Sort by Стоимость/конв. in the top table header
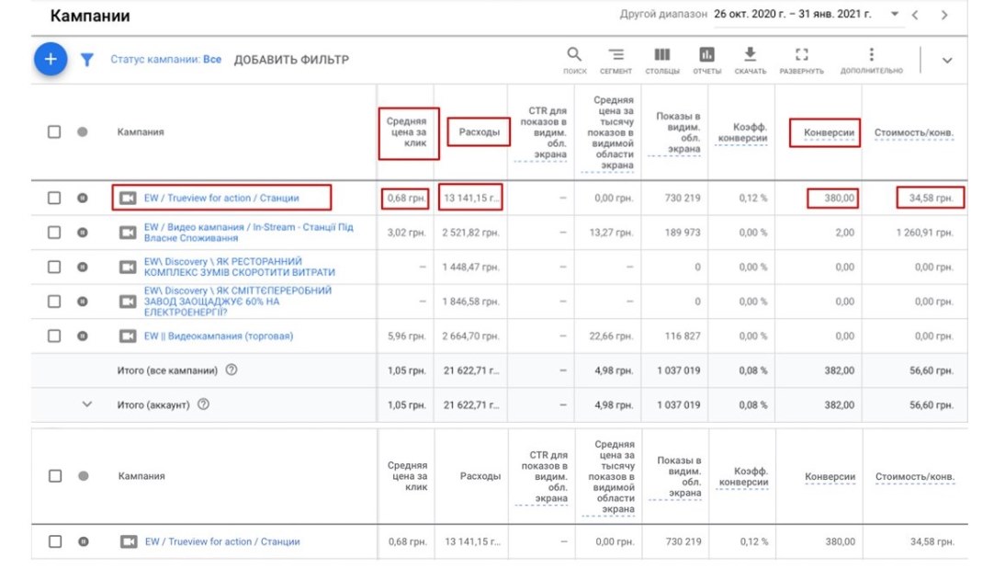 pyautogui.click(x=913, y=132)
